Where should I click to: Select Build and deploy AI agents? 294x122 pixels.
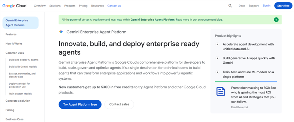24,60
